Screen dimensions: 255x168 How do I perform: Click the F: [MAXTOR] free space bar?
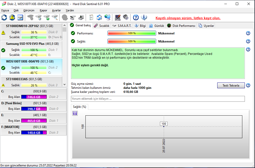[x=34, y=133]
